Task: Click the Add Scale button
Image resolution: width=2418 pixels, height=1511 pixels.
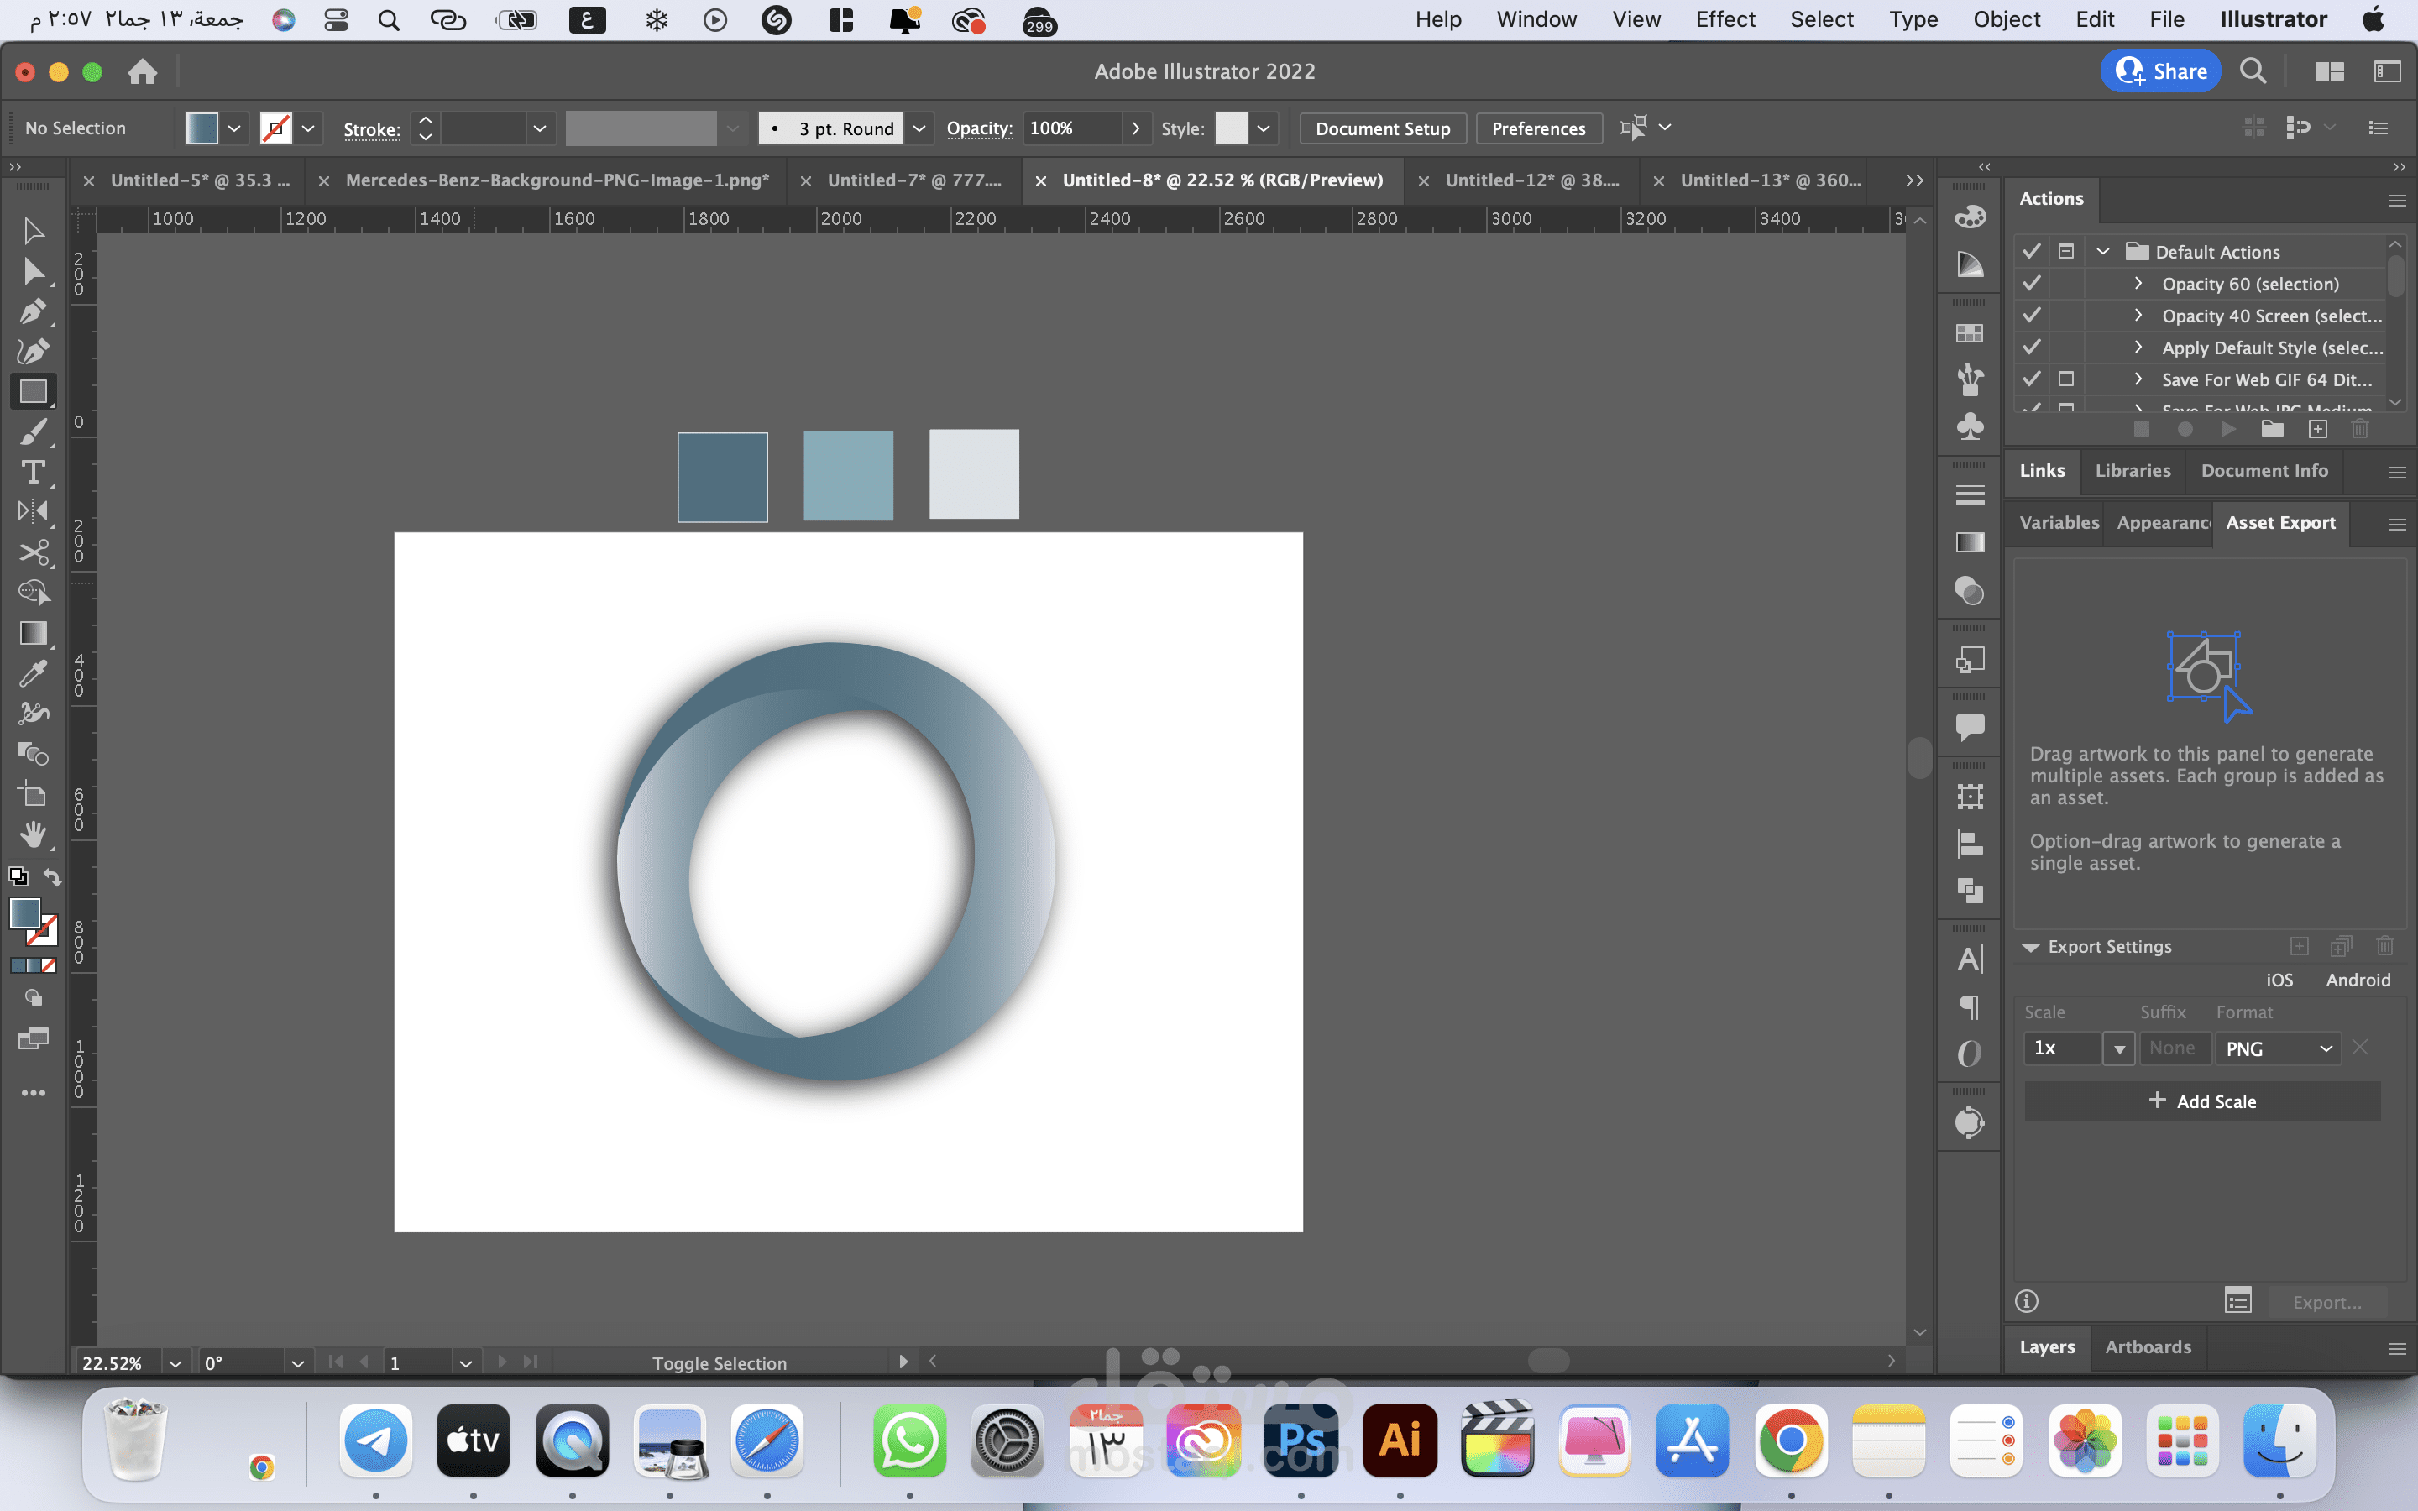Action: pyautogui.click(x=2201, y=1101)
